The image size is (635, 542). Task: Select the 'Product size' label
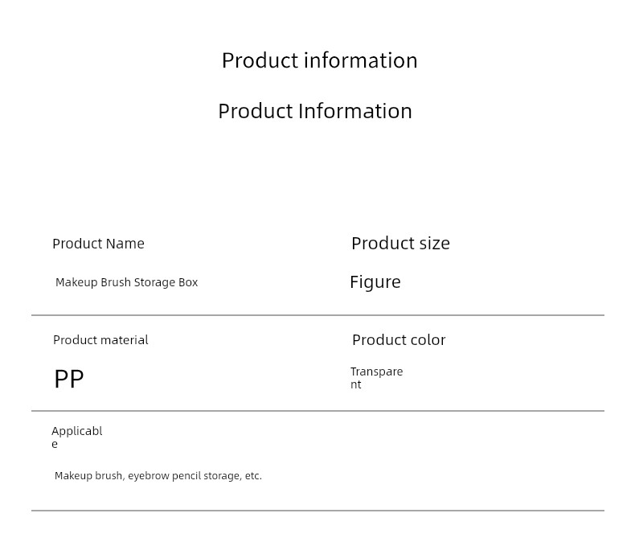400,244
